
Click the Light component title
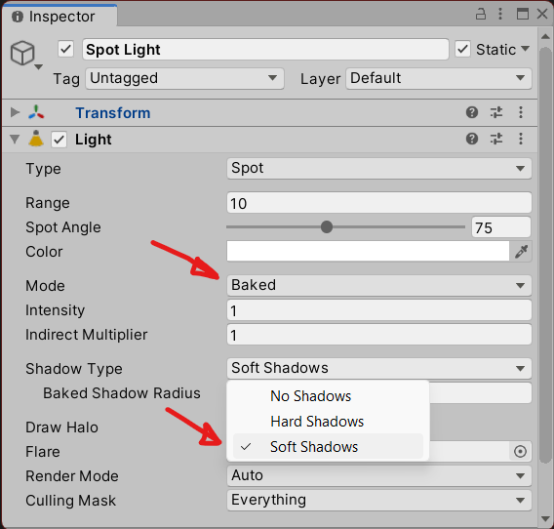(94, 140)
